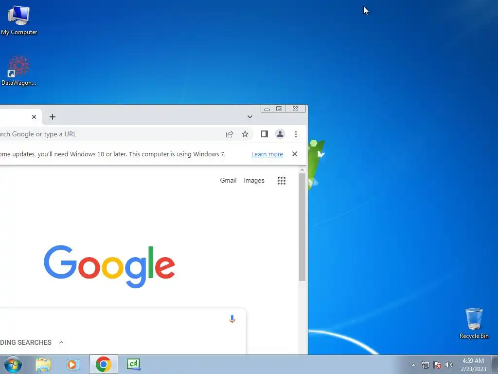Open the network tray icon
This screenshot has height=374, width=498.
pos(425,365)
